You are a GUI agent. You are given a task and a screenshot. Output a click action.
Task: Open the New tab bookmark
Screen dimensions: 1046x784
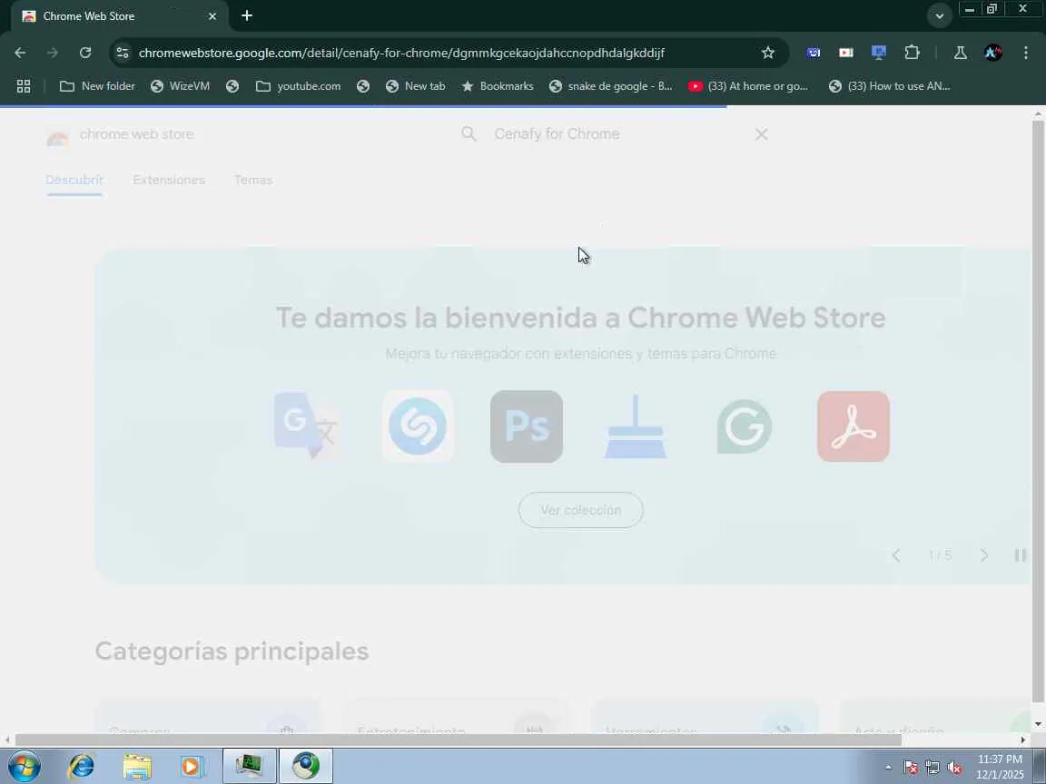click(x=416, y=86)
